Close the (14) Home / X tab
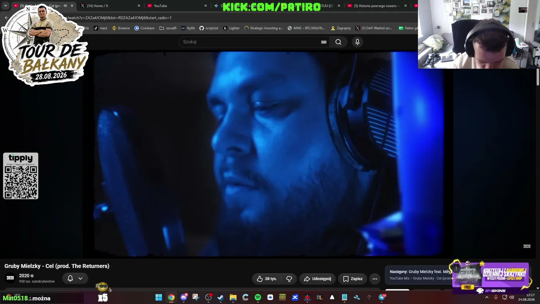540x304 pixels. click(x=139, y=6)
